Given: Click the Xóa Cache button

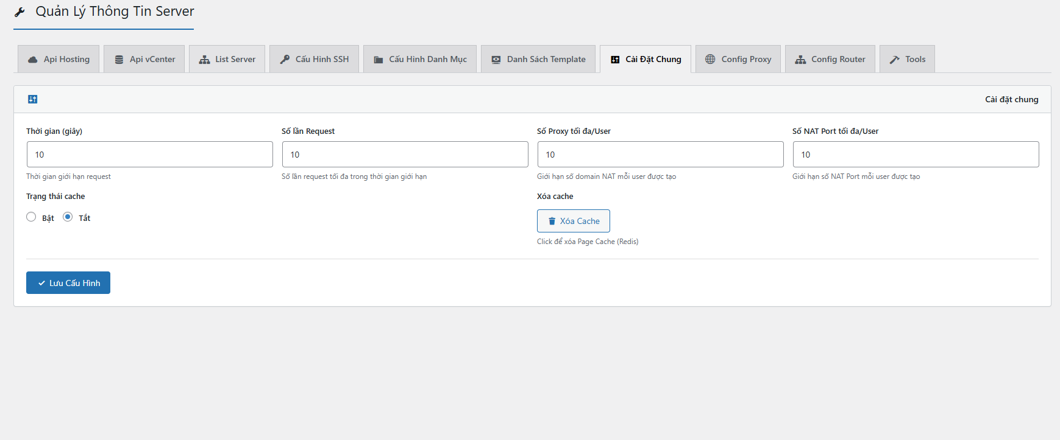Looking at the screenshot, I should pos(573,221).
